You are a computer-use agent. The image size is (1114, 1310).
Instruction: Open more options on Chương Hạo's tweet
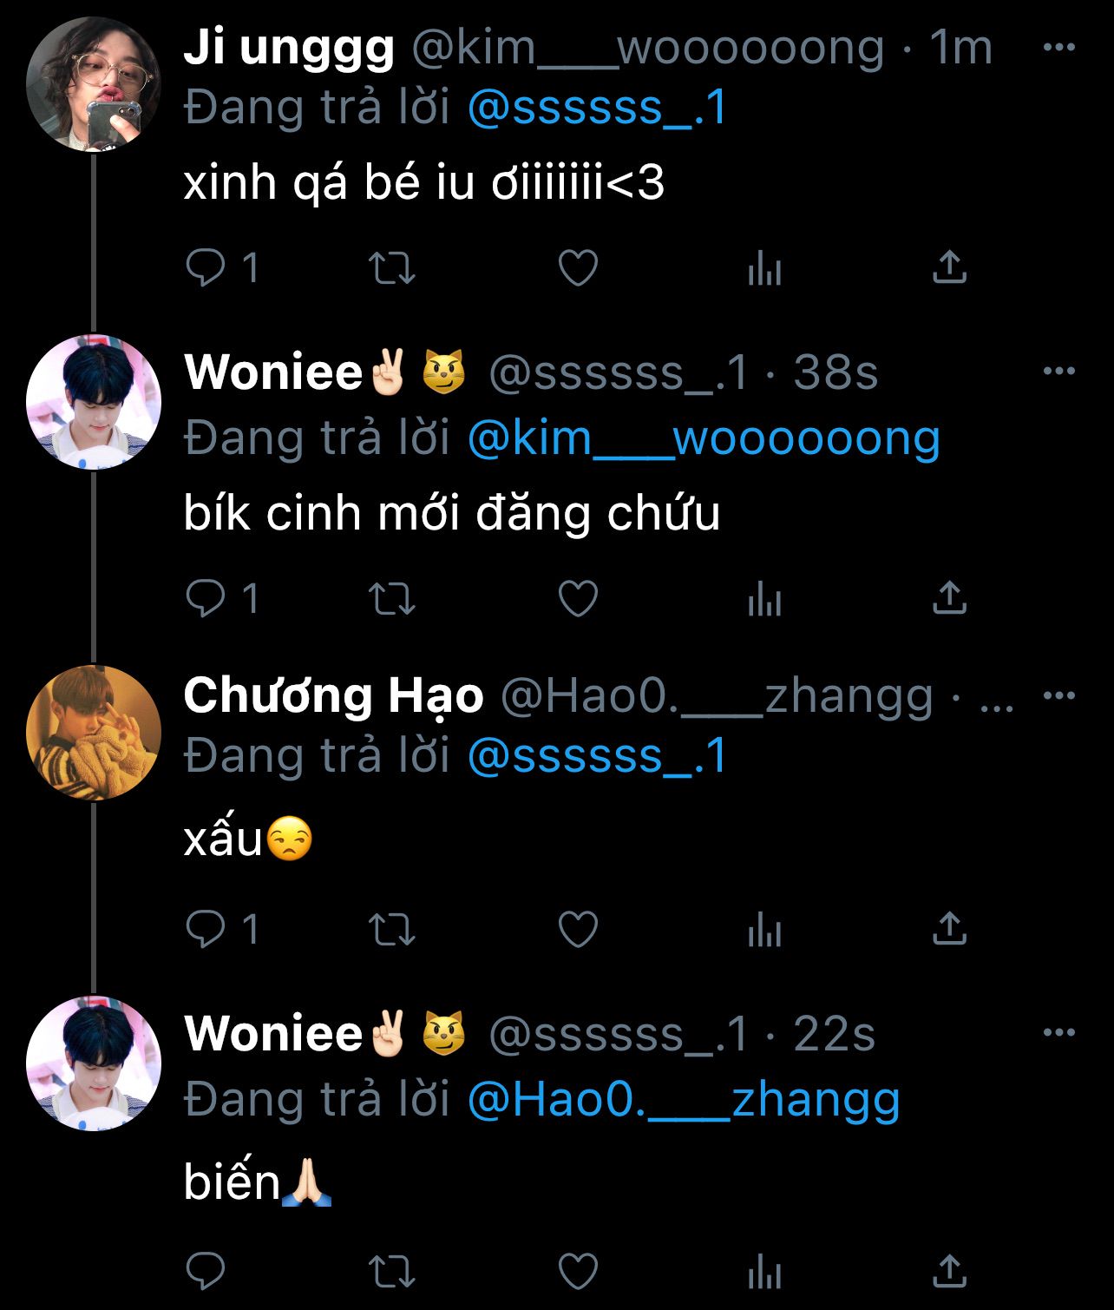[1058, 695]
